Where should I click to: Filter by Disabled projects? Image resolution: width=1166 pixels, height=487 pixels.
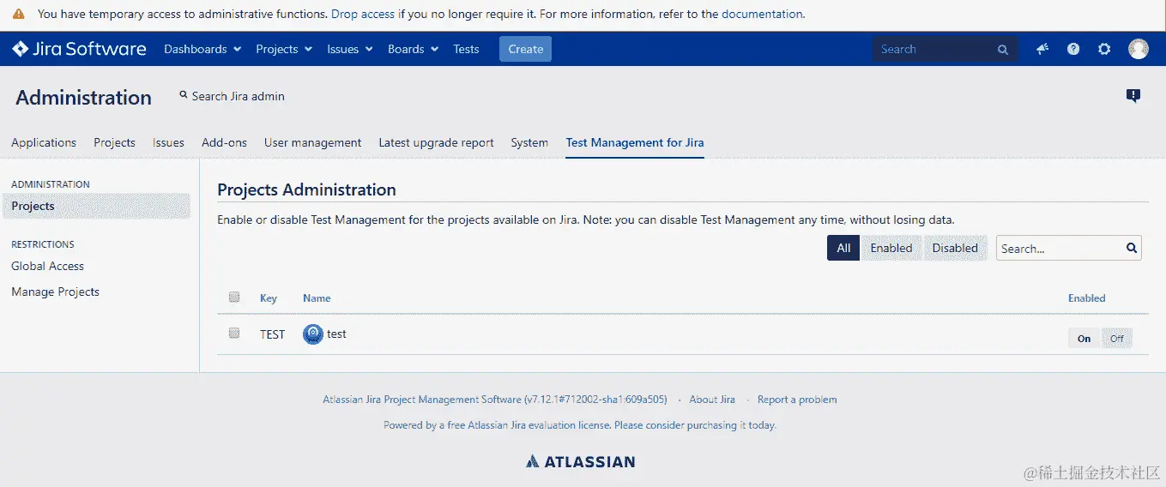pos(955,248)
